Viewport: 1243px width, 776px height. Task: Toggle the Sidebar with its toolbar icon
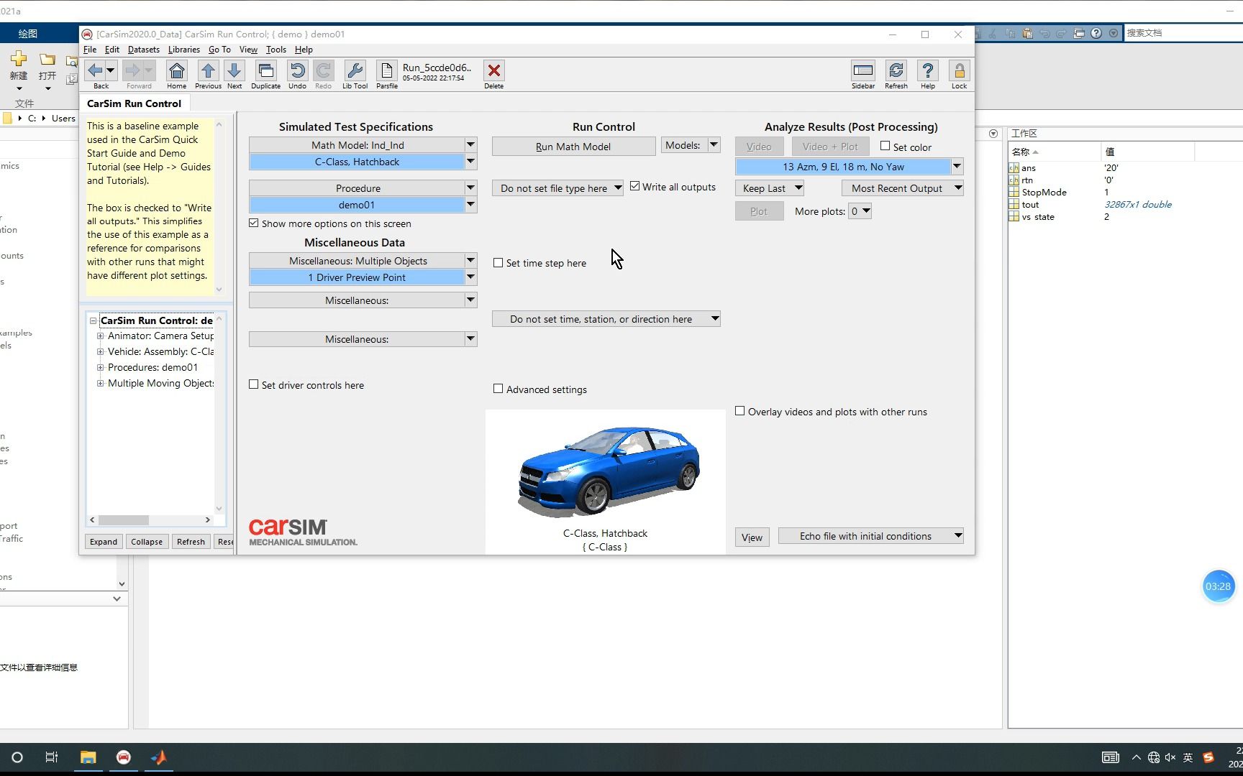862,72
